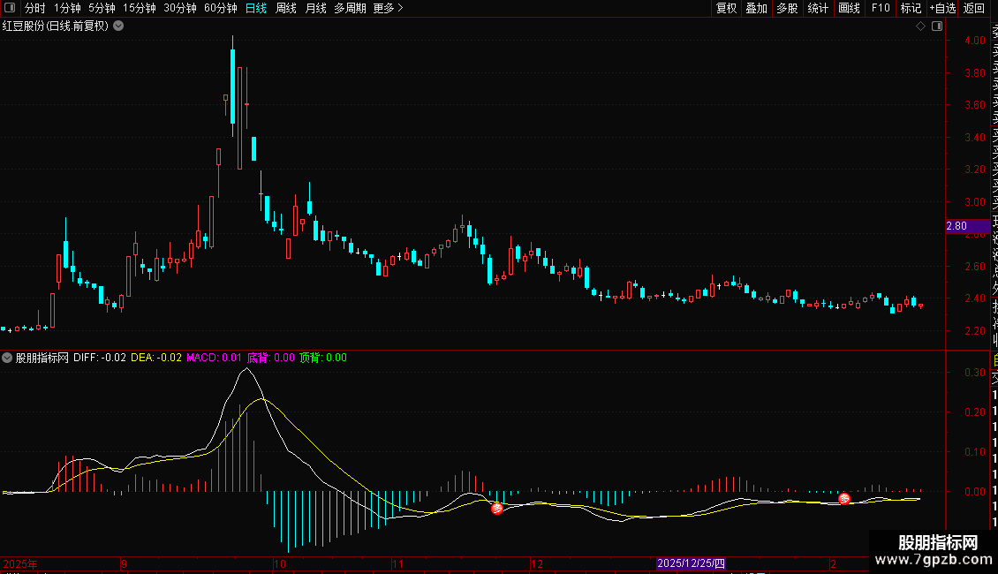Activate the 画线 drawing tools

pos(849,8)
